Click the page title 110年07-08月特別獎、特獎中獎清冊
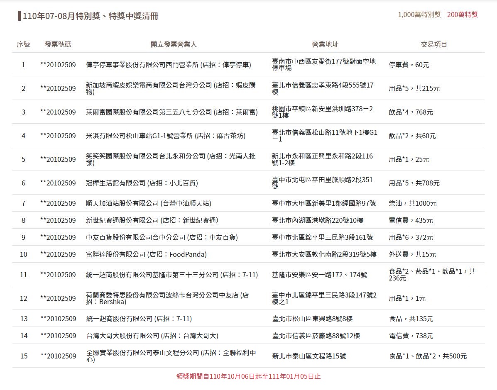 [91, 16]
